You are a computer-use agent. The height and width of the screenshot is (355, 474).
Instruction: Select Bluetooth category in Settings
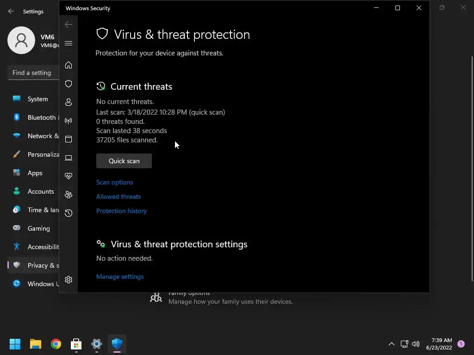pos(33,117)
